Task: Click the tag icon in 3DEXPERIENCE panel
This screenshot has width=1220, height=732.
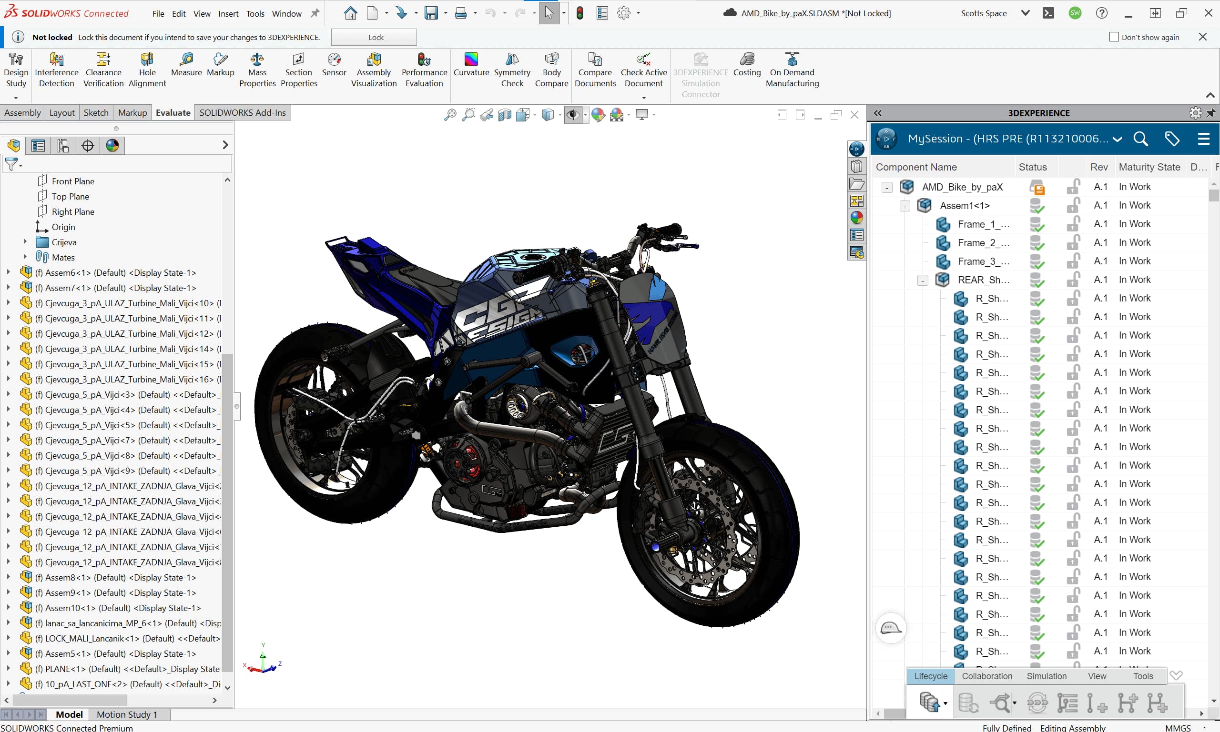Action: (x=1172, y=139)
